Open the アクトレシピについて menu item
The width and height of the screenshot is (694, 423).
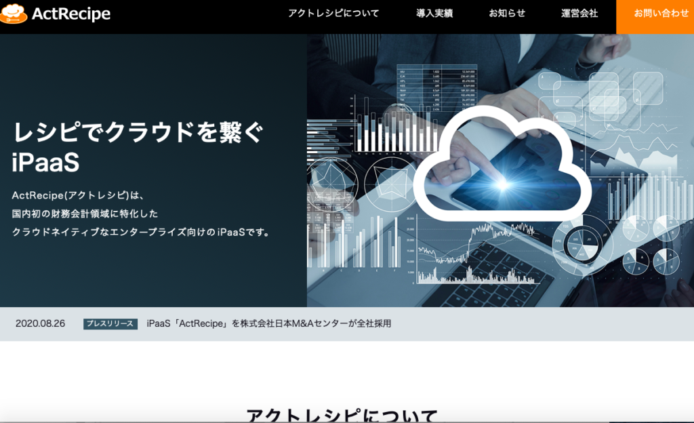333,14
